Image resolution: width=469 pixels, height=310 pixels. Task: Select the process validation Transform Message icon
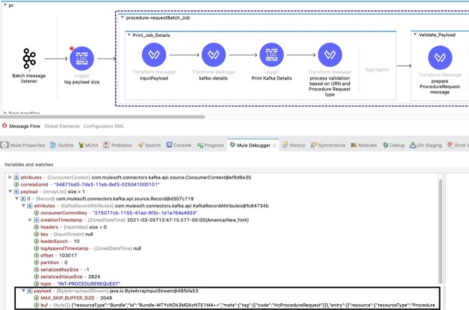330,55
